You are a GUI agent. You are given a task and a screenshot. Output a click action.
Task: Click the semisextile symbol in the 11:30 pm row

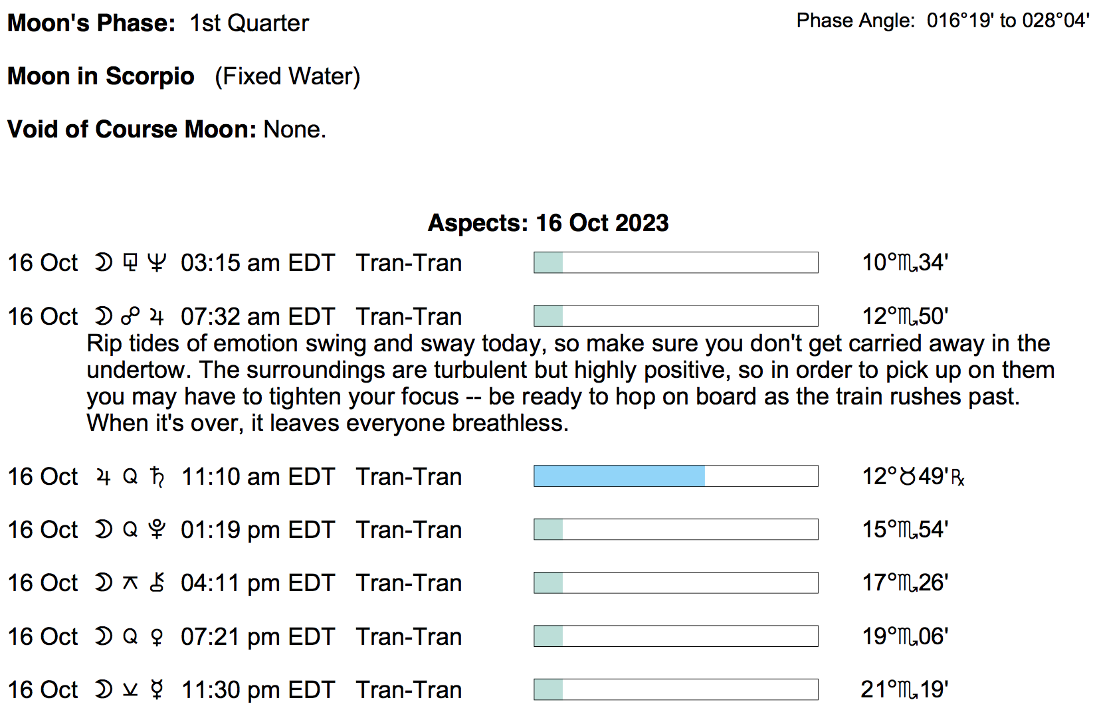coord(130,689)
